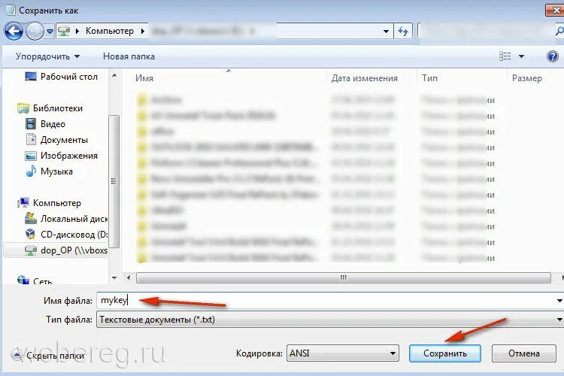Open the Тип файла combo box
The image size is (564, 376).
click(330, 320)
